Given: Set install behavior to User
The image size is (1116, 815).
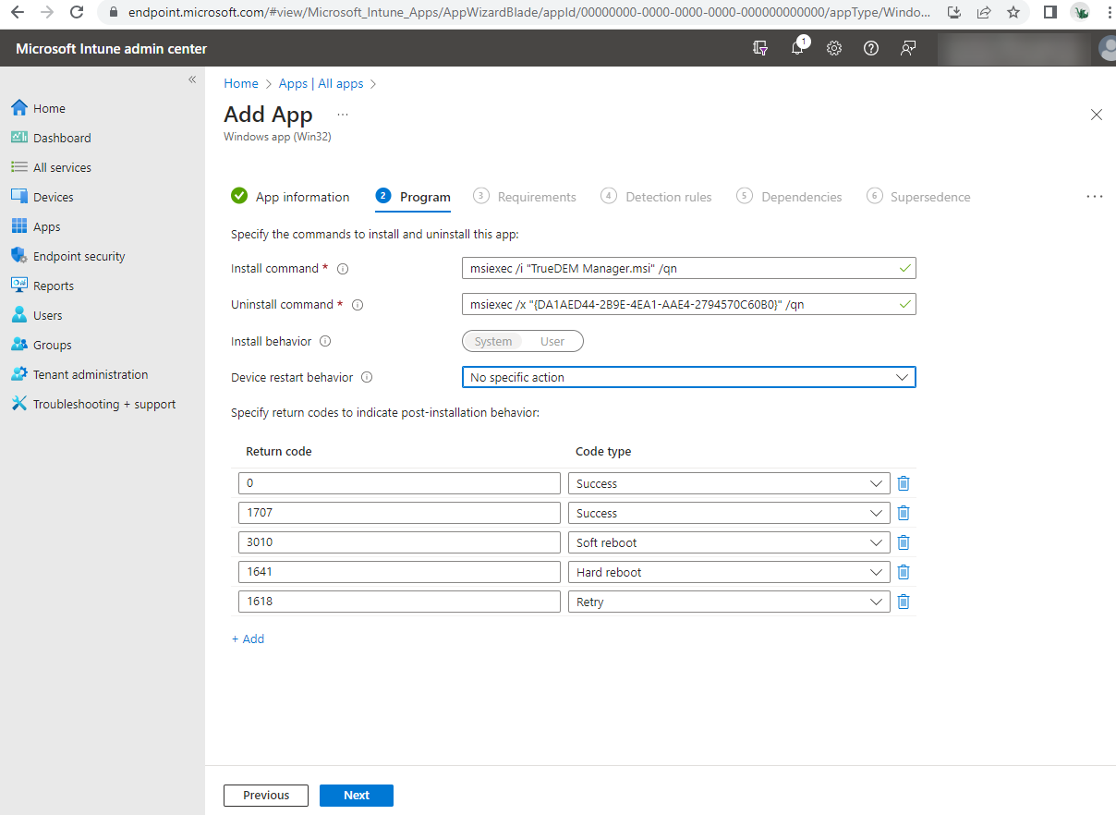Looking at the screenshot, I should pyautogui.click(x=552, y=342).
